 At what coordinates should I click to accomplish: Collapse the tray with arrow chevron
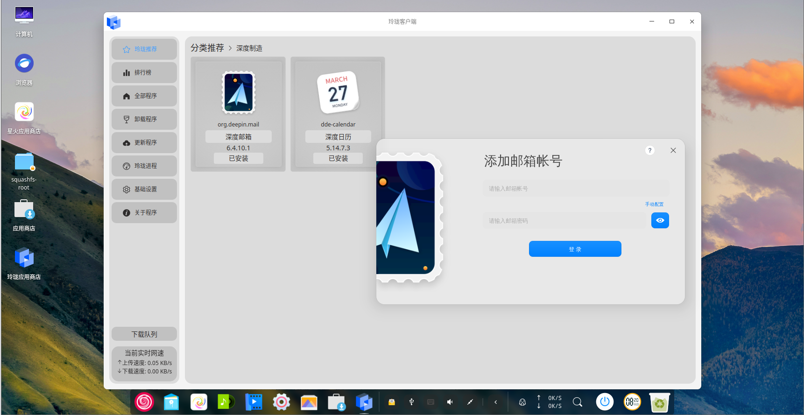click(496, 402)
